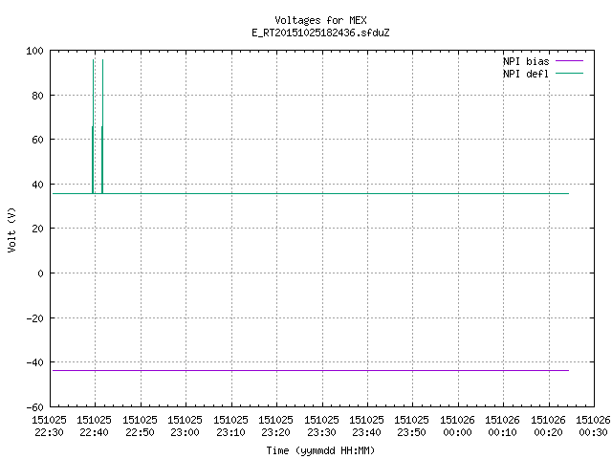
Task: Click the x-axis tick label 151026 00:00
Action: 457,426
